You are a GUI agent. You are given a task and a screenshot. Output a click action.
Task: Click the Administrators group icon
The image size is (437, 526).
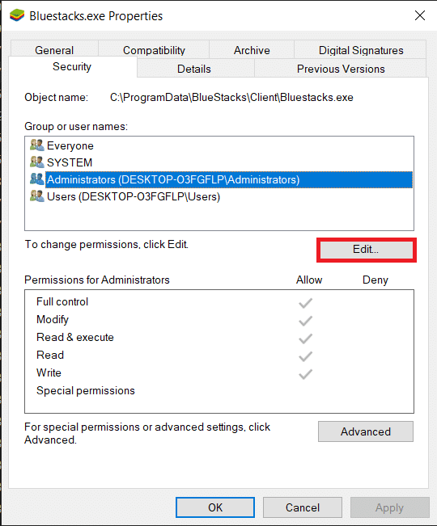click(36, 179)
